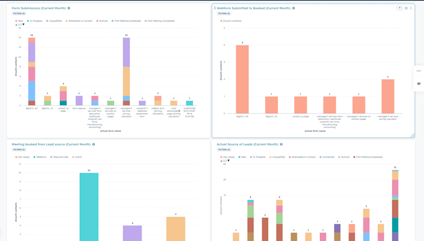The width and height of the screenshot is (424, 241).
Task: Open three-dot menu on Webform Submitted card
Action: [x=411, y=8]
